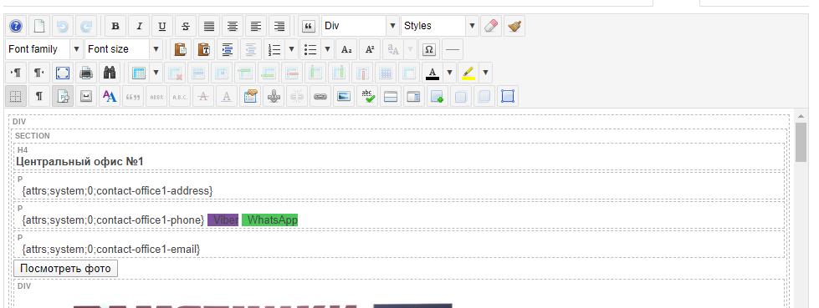Expand the Font family dropdown
Screen dimensions: 819x308
pos(44,49)
